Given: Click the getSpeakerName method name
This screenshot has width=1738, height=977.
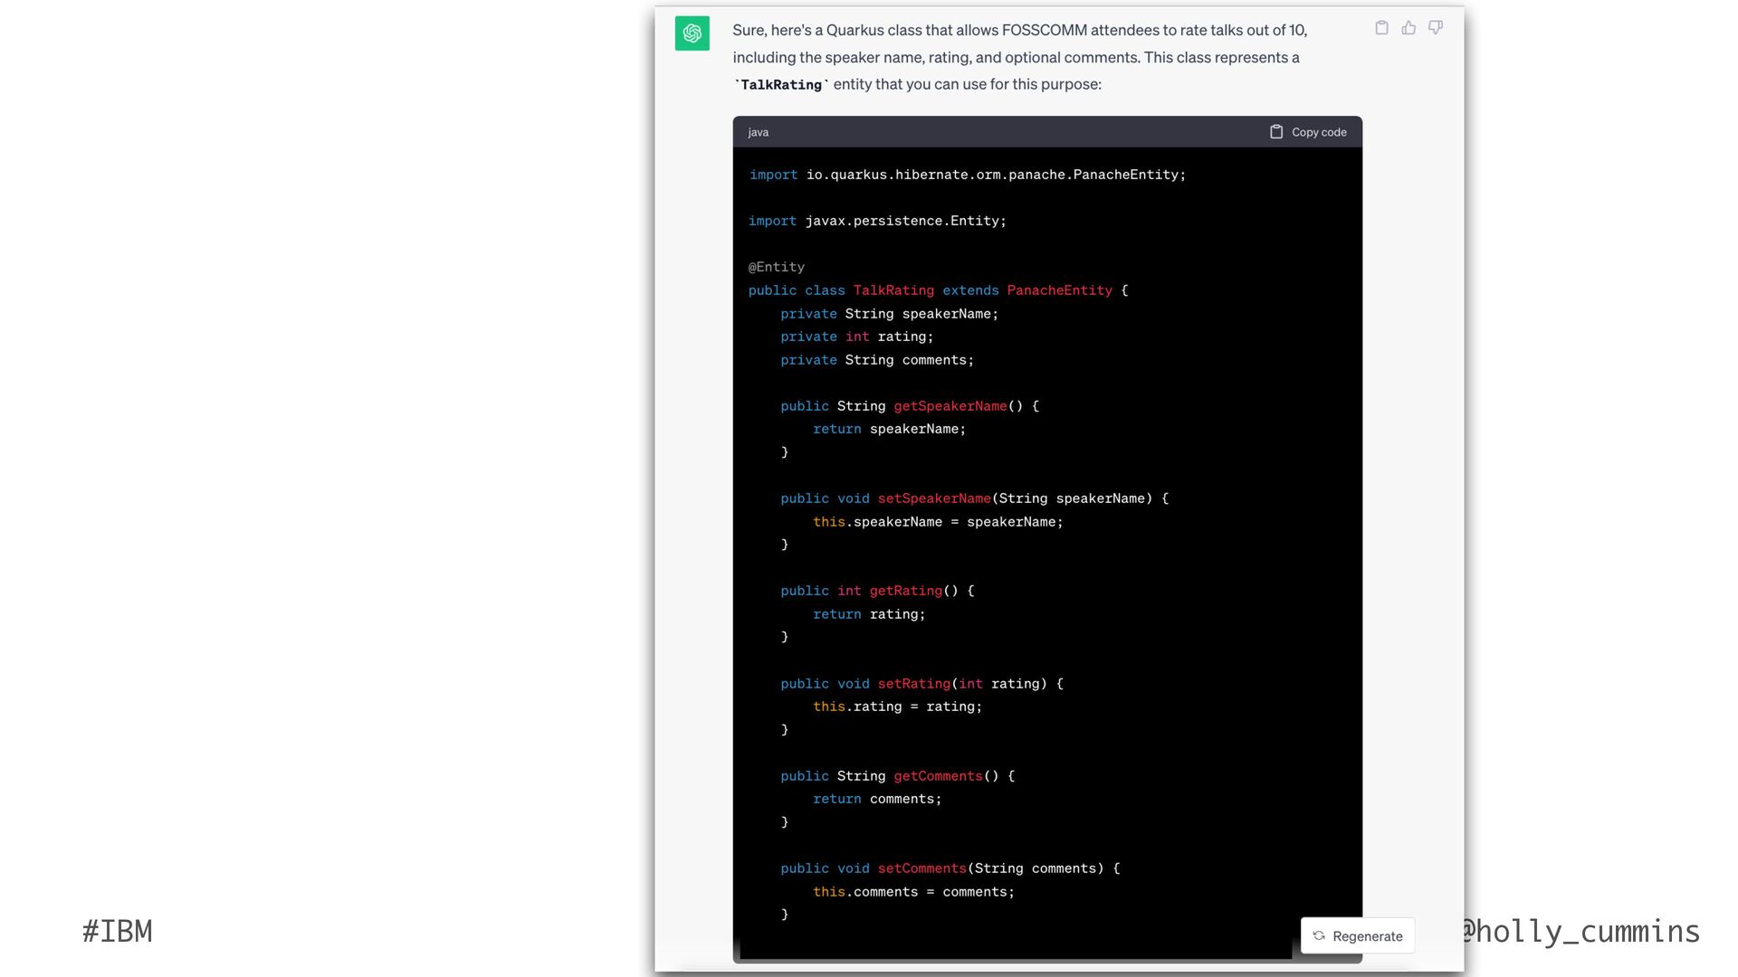Looking at the screenshot, I should (950, 406).
